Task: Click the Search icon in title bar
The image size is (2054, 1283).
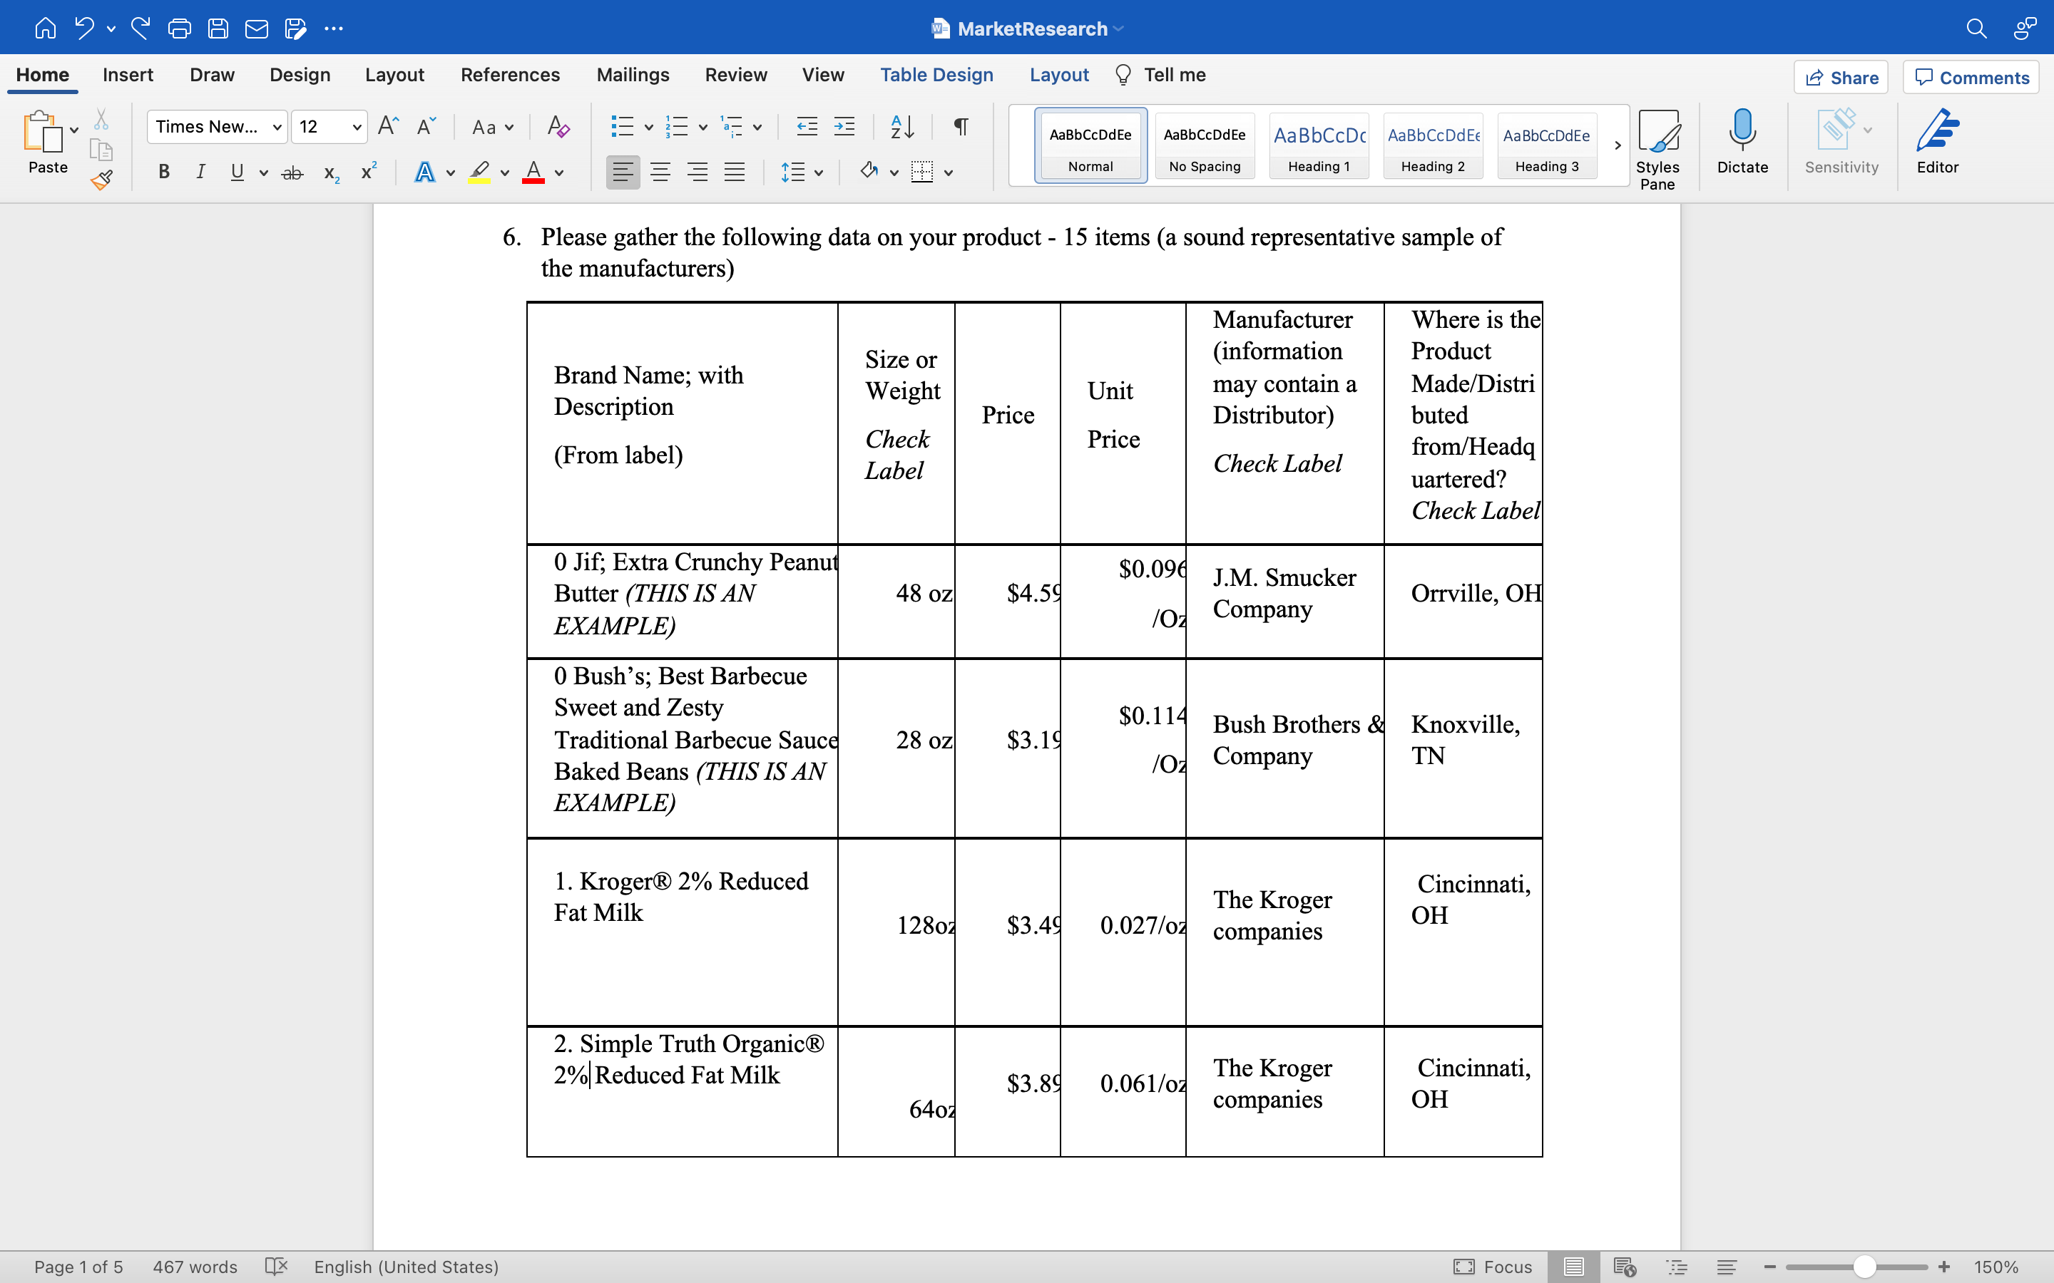Action: [x=1977, y=28]
